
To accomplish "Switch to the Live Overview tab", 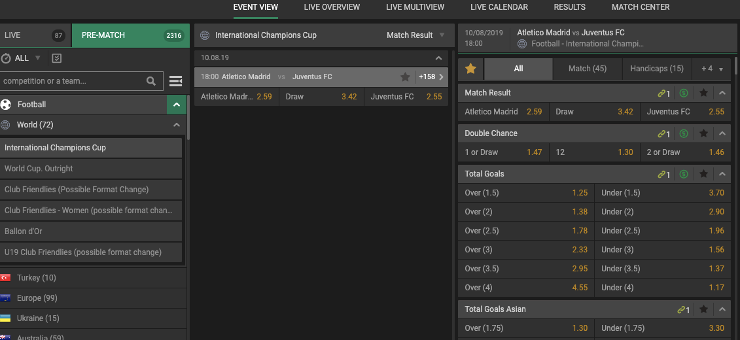I will [x=332, y=7].
